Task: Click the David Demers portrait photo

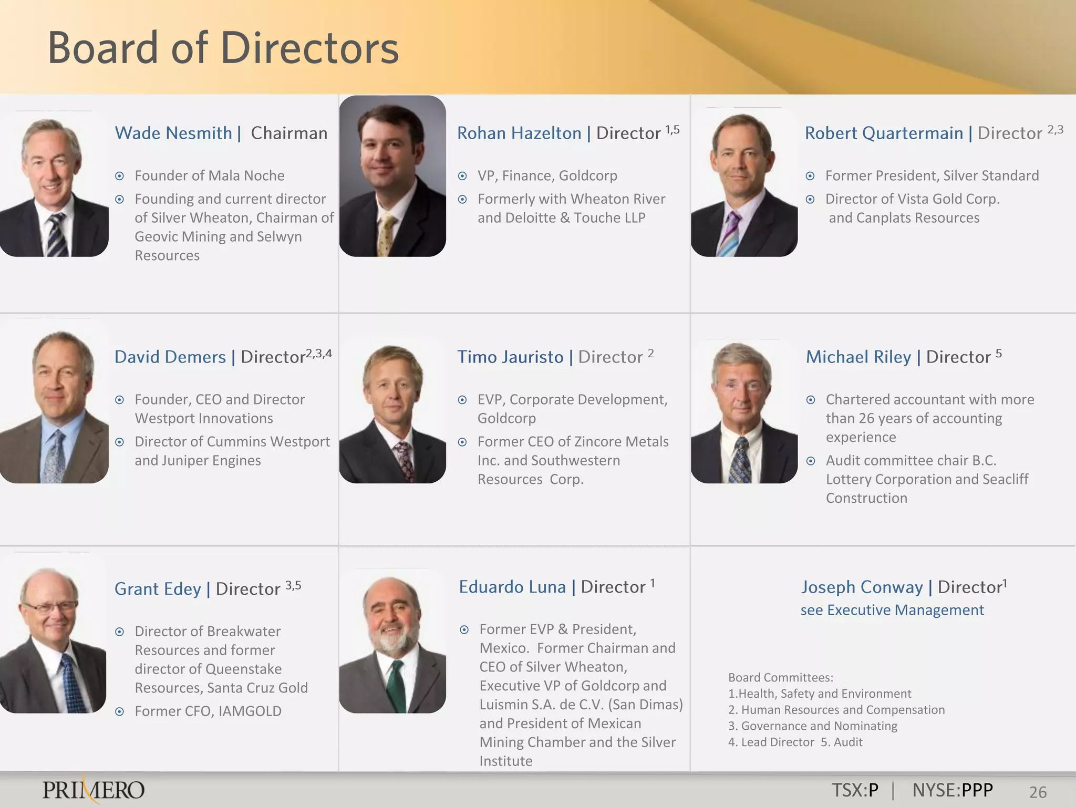Action: [54, 401]
